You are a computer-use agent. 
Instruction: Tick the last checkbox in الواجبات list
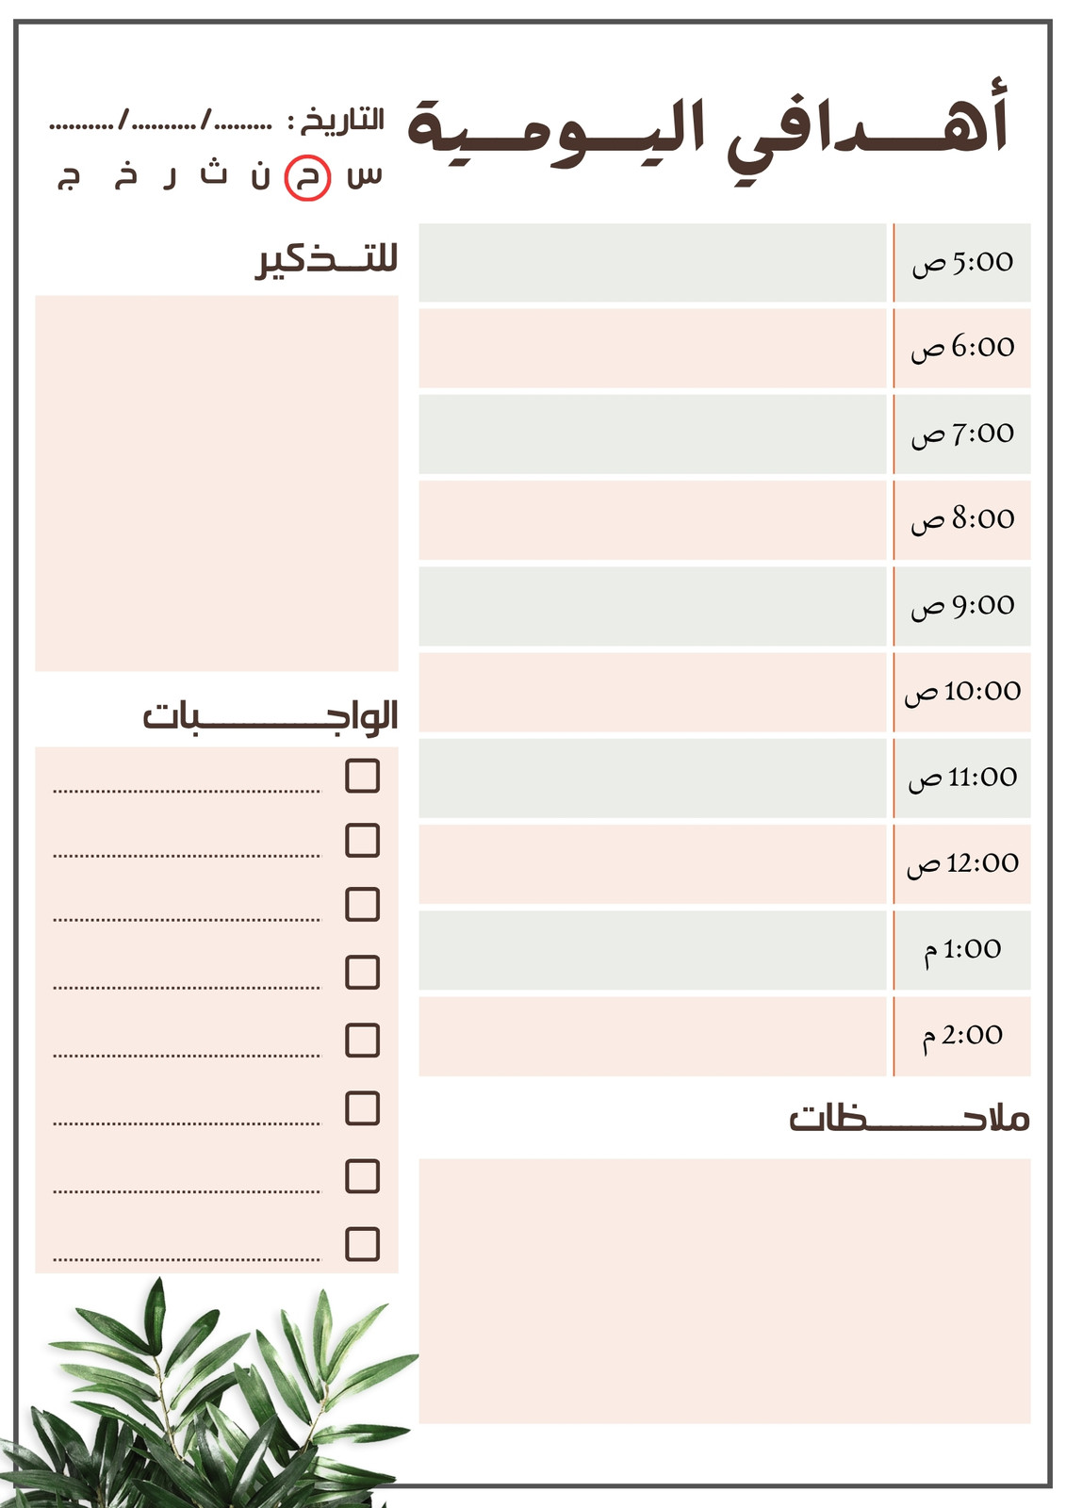tap(362, 1244)
